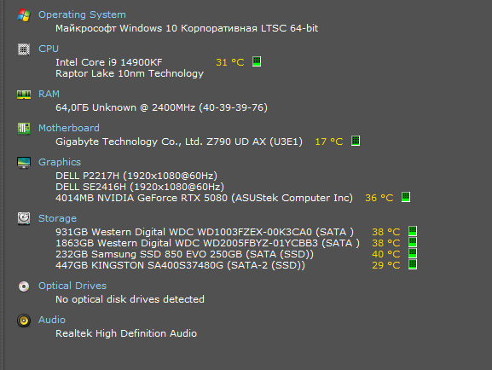
Task: Open the Graphics section heading
Action: click(x=60, y=162)
